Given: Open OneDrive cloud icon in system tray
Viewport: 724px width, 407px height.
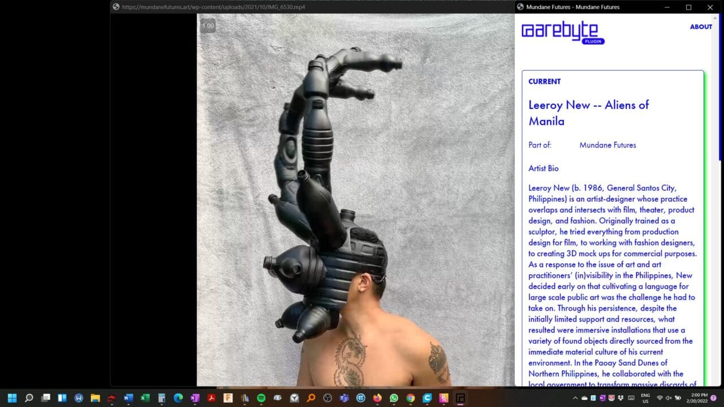Looking at the screenshot, I should (584, 398).
